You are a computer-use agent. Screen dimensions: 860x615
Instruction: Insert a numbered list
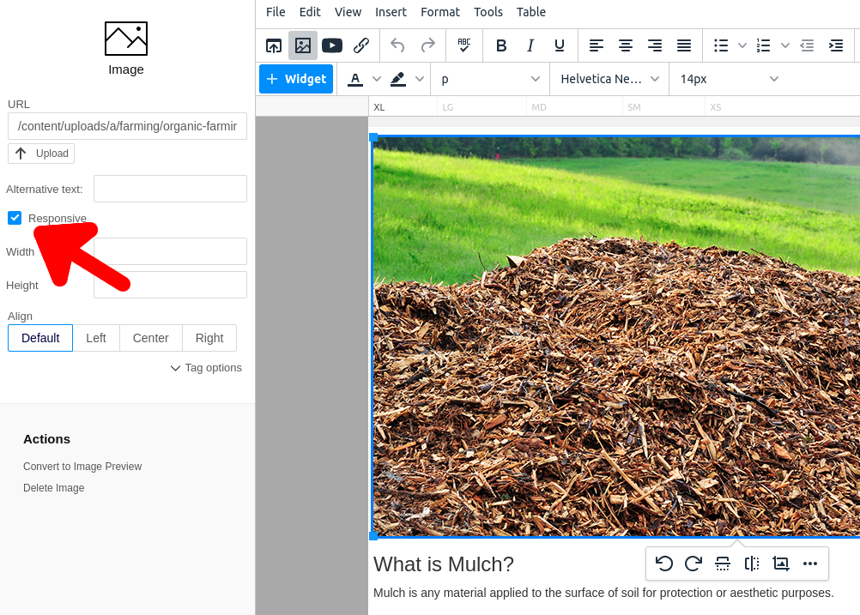[x=764, y=45]
